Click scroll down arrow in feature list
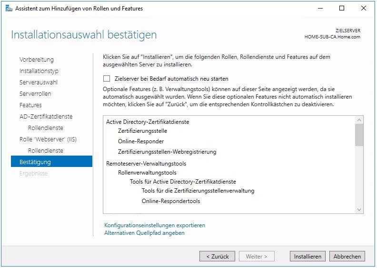377x268 pixels. click(359, 209)
